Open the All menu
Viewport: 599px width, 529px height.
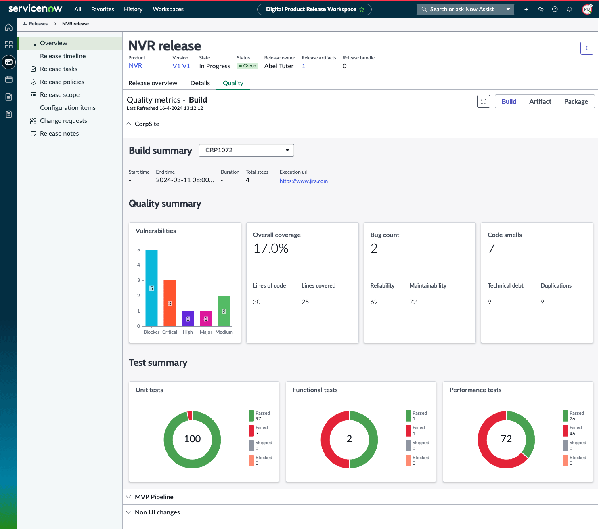tap(78, 9)
